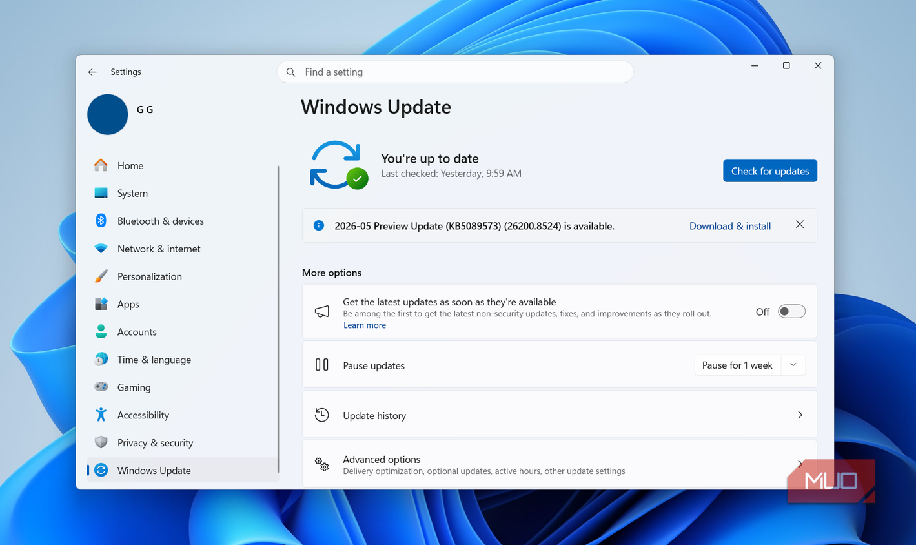Maximize the Settings window
The height and width of the screenshot is (545, 916).
pyautogui.click(x=786, y=66)
